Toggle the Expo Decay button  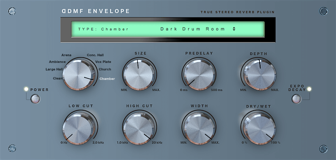(296, 98)
